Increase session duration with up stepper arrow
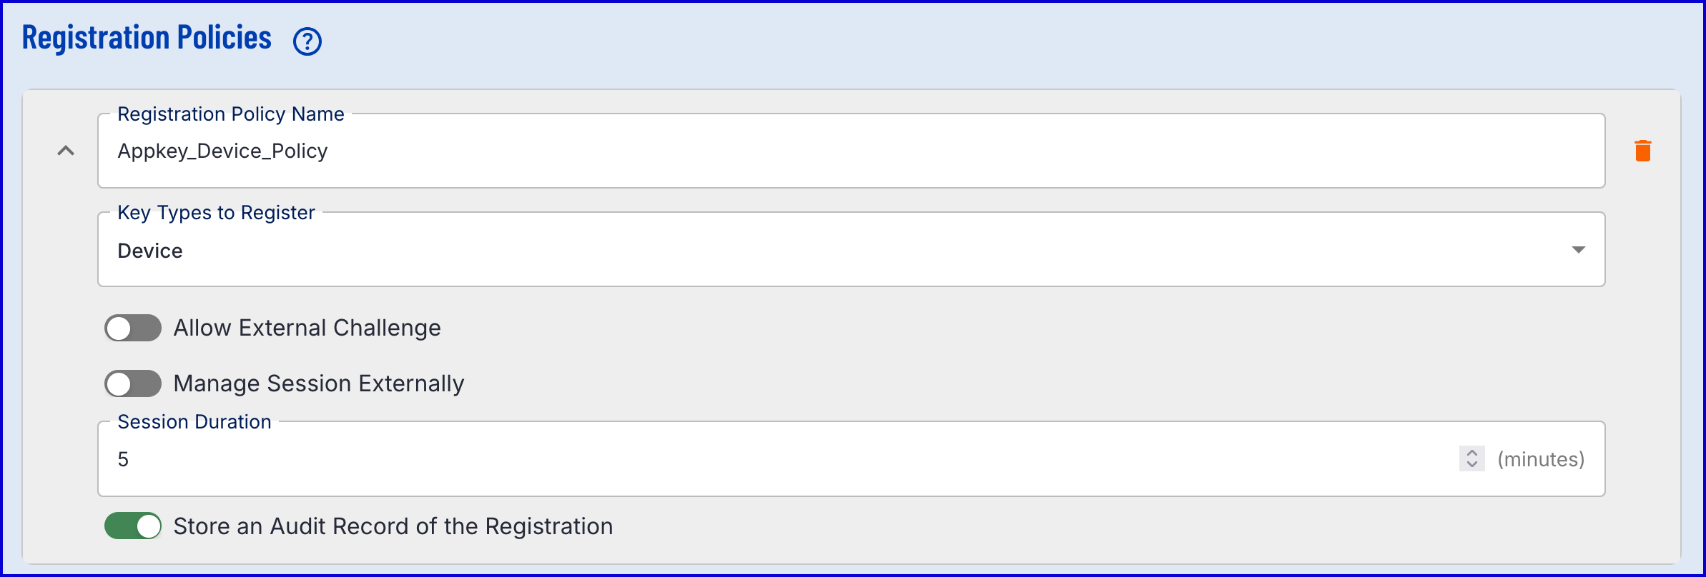 [1471, 453]
